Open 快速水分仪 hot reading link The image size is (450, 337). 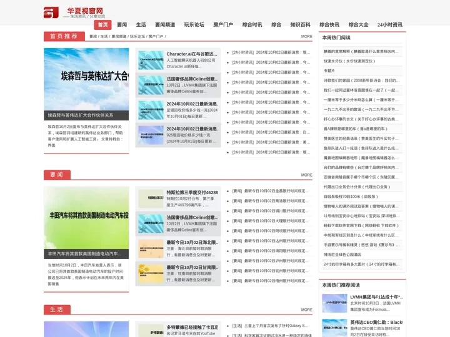(x=349, y=61)
